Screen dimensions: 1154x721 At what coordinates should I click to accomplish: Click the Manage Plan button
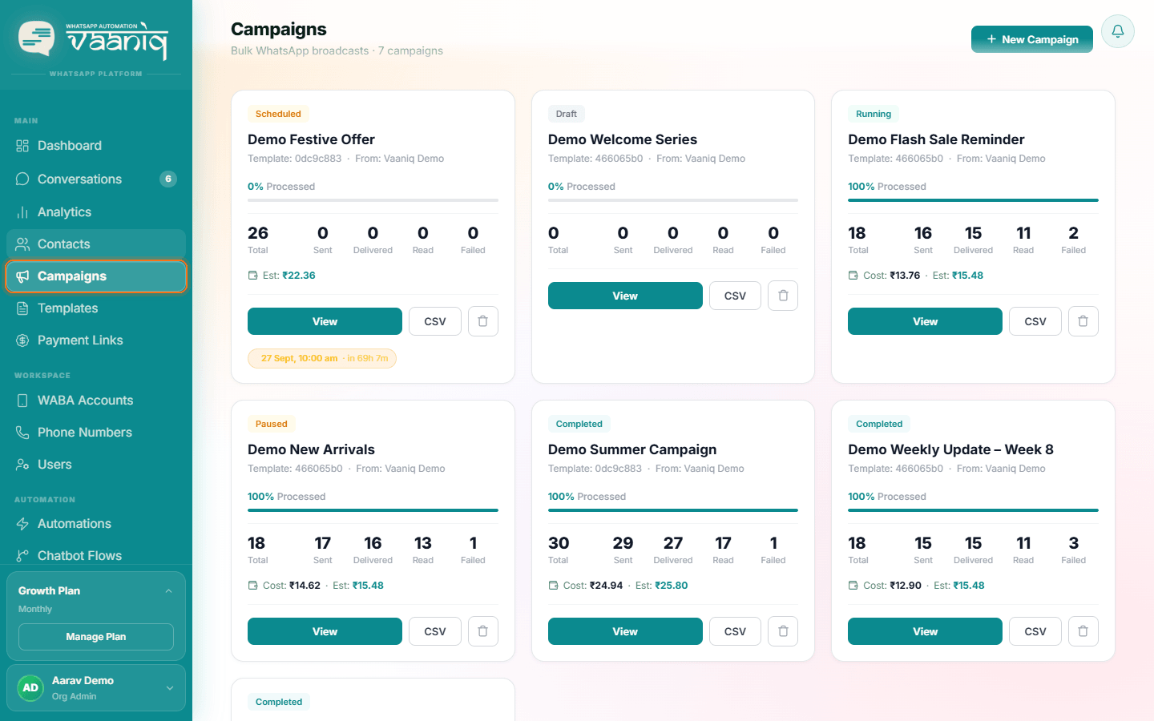96,637
